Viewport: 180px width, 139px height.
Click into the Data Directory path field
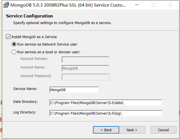[x=106, y=103]
